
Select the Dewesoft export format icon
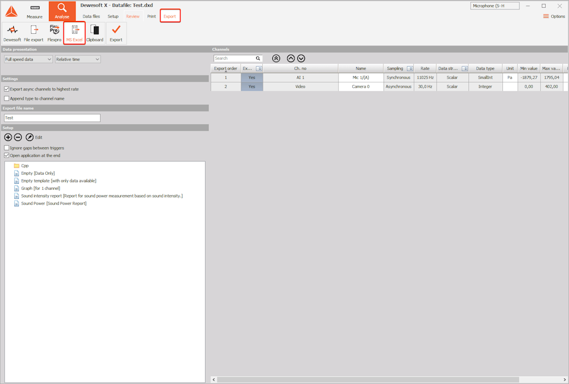coord(12,33)
